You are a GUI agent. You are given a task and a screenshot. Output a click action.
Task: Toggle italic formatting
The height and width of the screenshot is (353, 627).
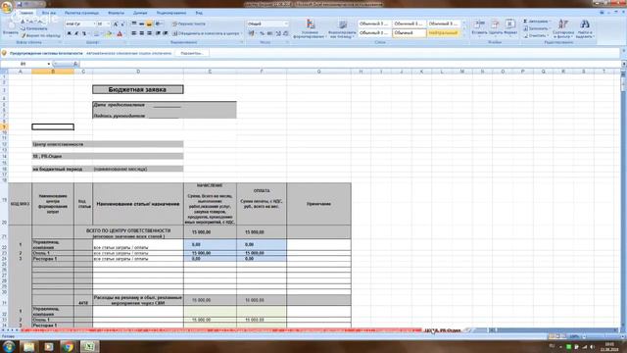click(x=76, y=33)
